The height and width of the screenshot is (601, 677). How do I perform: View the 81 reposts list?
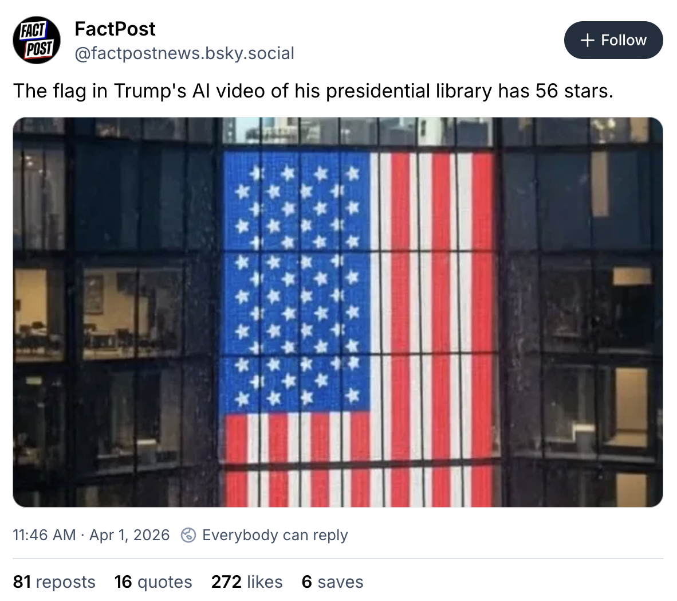coord(54,582)
